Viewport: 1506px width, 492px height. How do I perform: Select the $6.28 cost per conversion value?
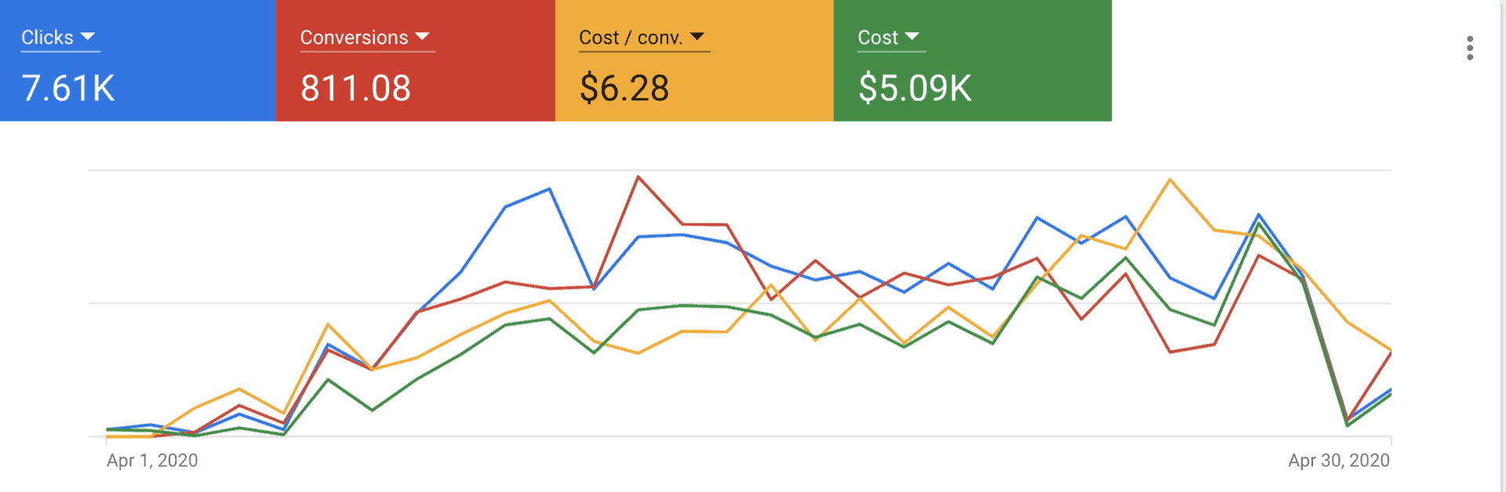(624, 88)
